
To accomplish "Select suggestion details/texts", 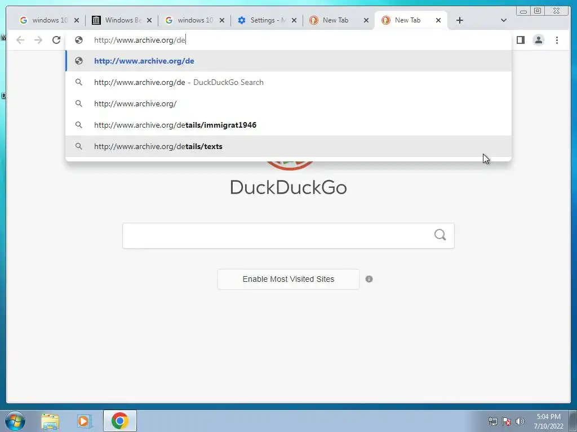I will [288, 146].
